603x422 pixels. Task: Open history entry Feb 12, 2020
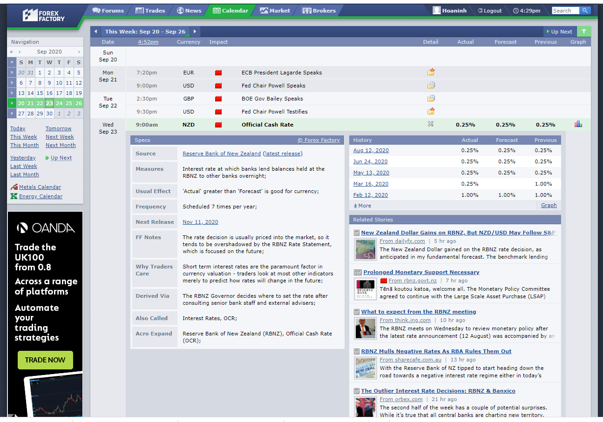(x=370, y=195)
